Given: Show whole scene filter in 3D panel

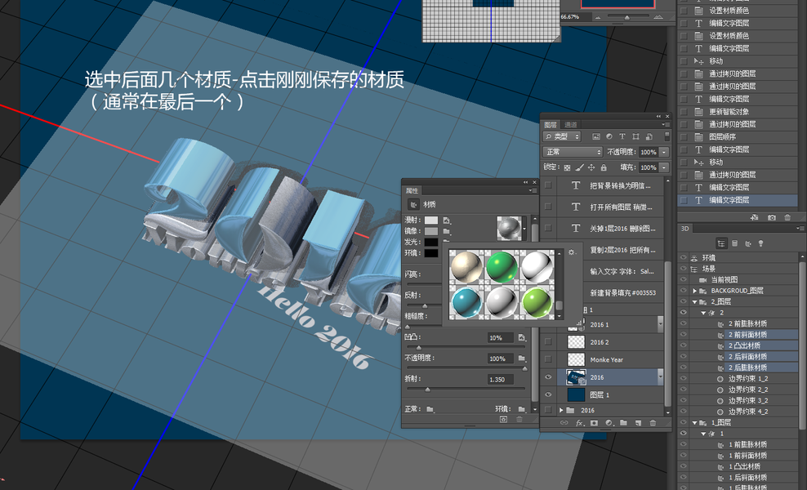Looking at the screenshot, I should tap(721, 243).
